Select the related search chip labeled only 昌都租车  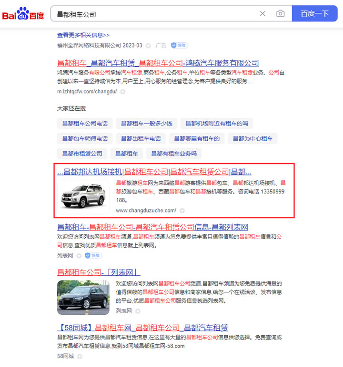tap(126, 154)
